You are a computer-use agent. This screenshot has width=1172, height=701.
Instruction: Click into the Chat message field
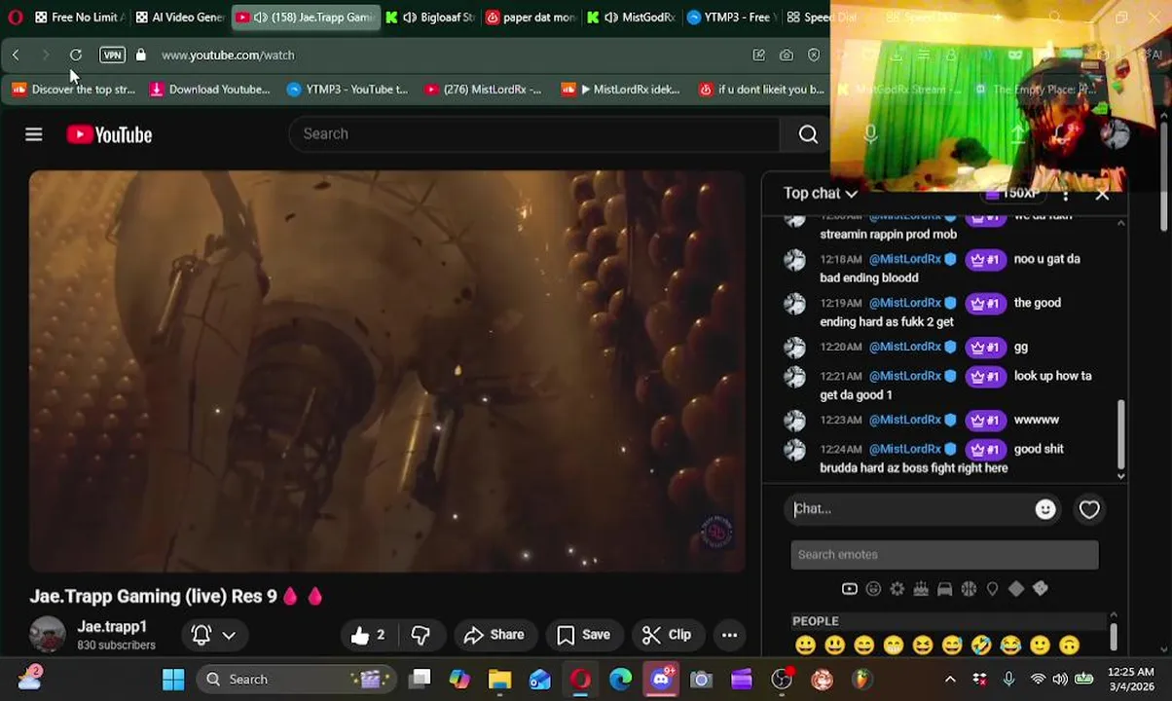(x=910, y=508)
